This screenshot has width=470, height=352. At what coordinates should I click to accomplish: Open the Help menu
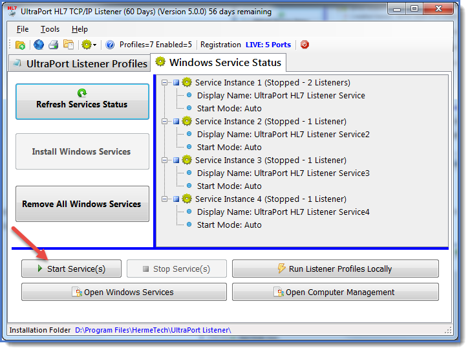(x=80, y=29)
